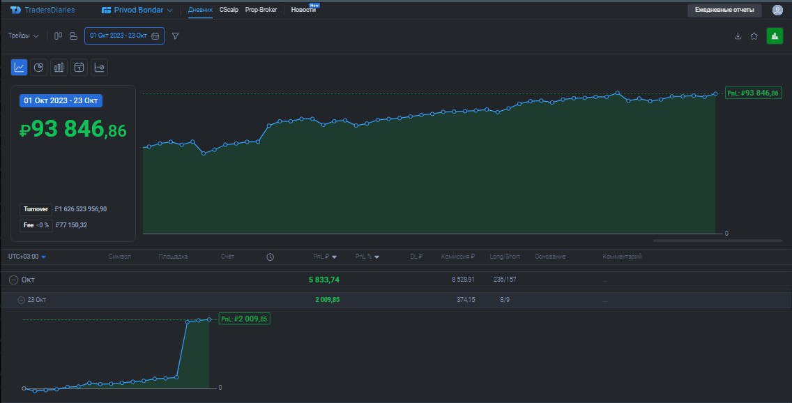Open the filter funnel icon

174,36
